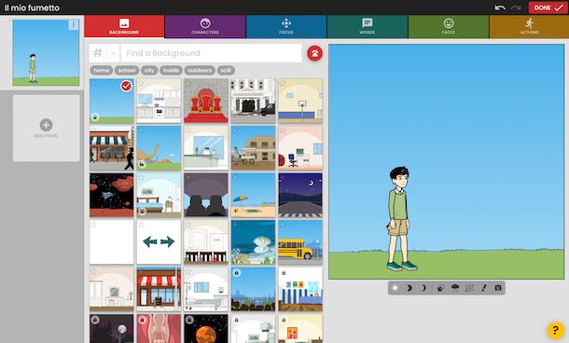The height and width of the screenshot is (343, 569).
Task: Click the red paw-print button by search
Action: (314, 53)
